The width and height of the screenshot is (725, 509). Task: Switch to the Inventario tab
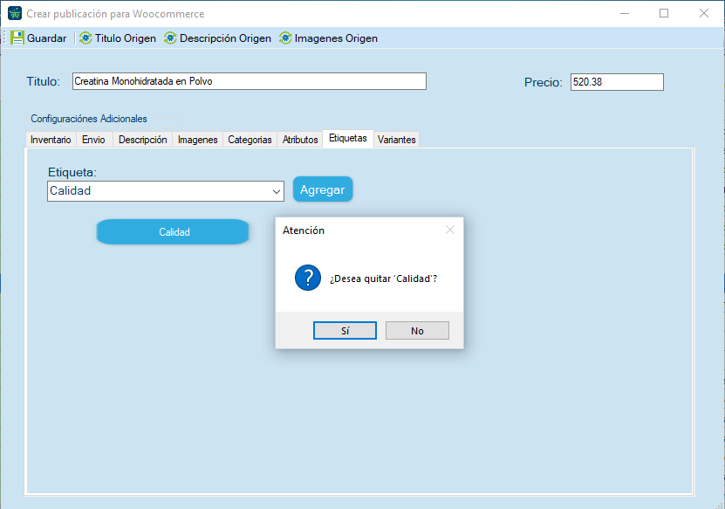[x=51, y=140]
